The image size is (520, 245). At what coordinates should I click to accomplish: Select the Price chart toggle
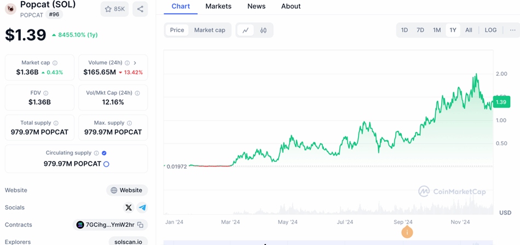pyautogui.click(x=177, y=30)
